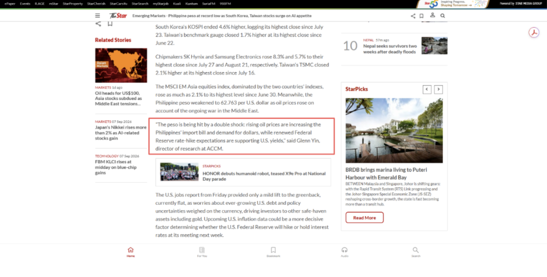Go to next StarPicks slide
Screen dimensions: 547x277
(x=438, y=89)
